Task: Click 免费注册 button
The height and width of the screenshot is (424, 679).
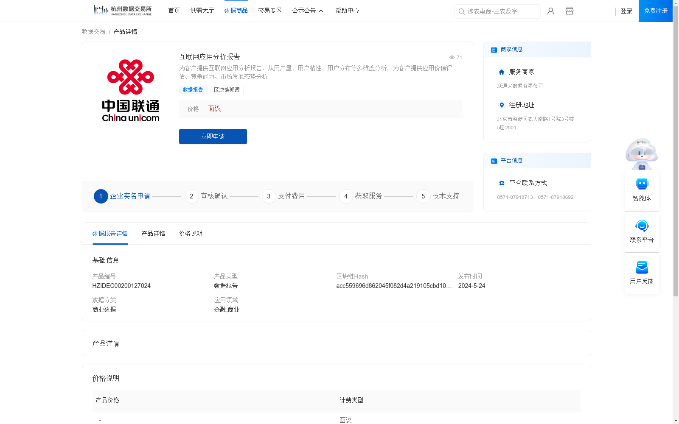Action: click(656, 11)
